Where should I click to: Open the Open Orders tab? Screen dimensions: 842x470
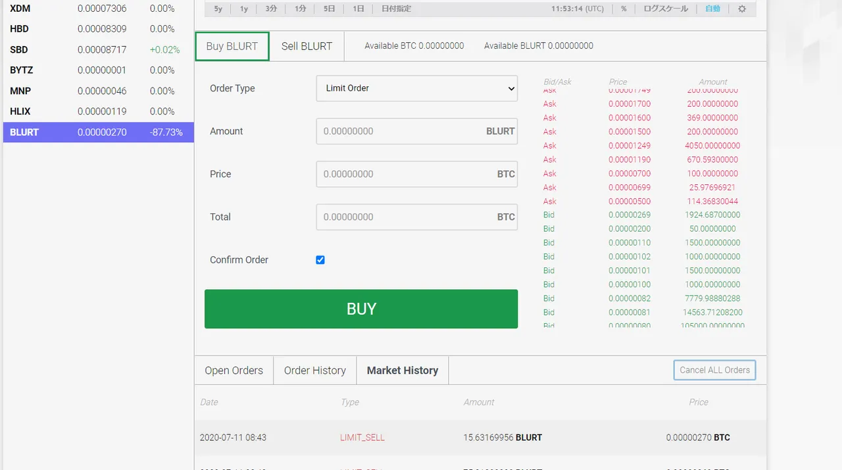[x=234, y=371]
